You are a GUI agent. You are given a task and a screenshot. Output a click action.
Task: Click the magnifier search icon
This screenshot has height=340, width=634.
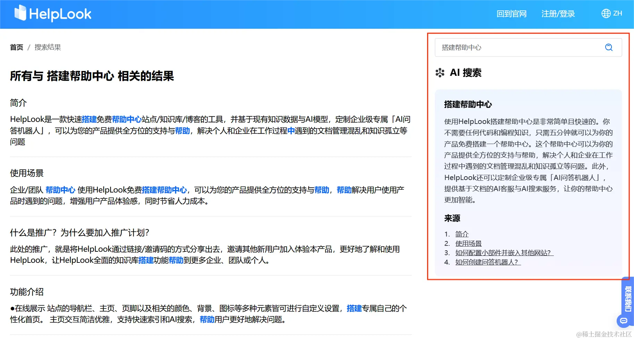609,47
